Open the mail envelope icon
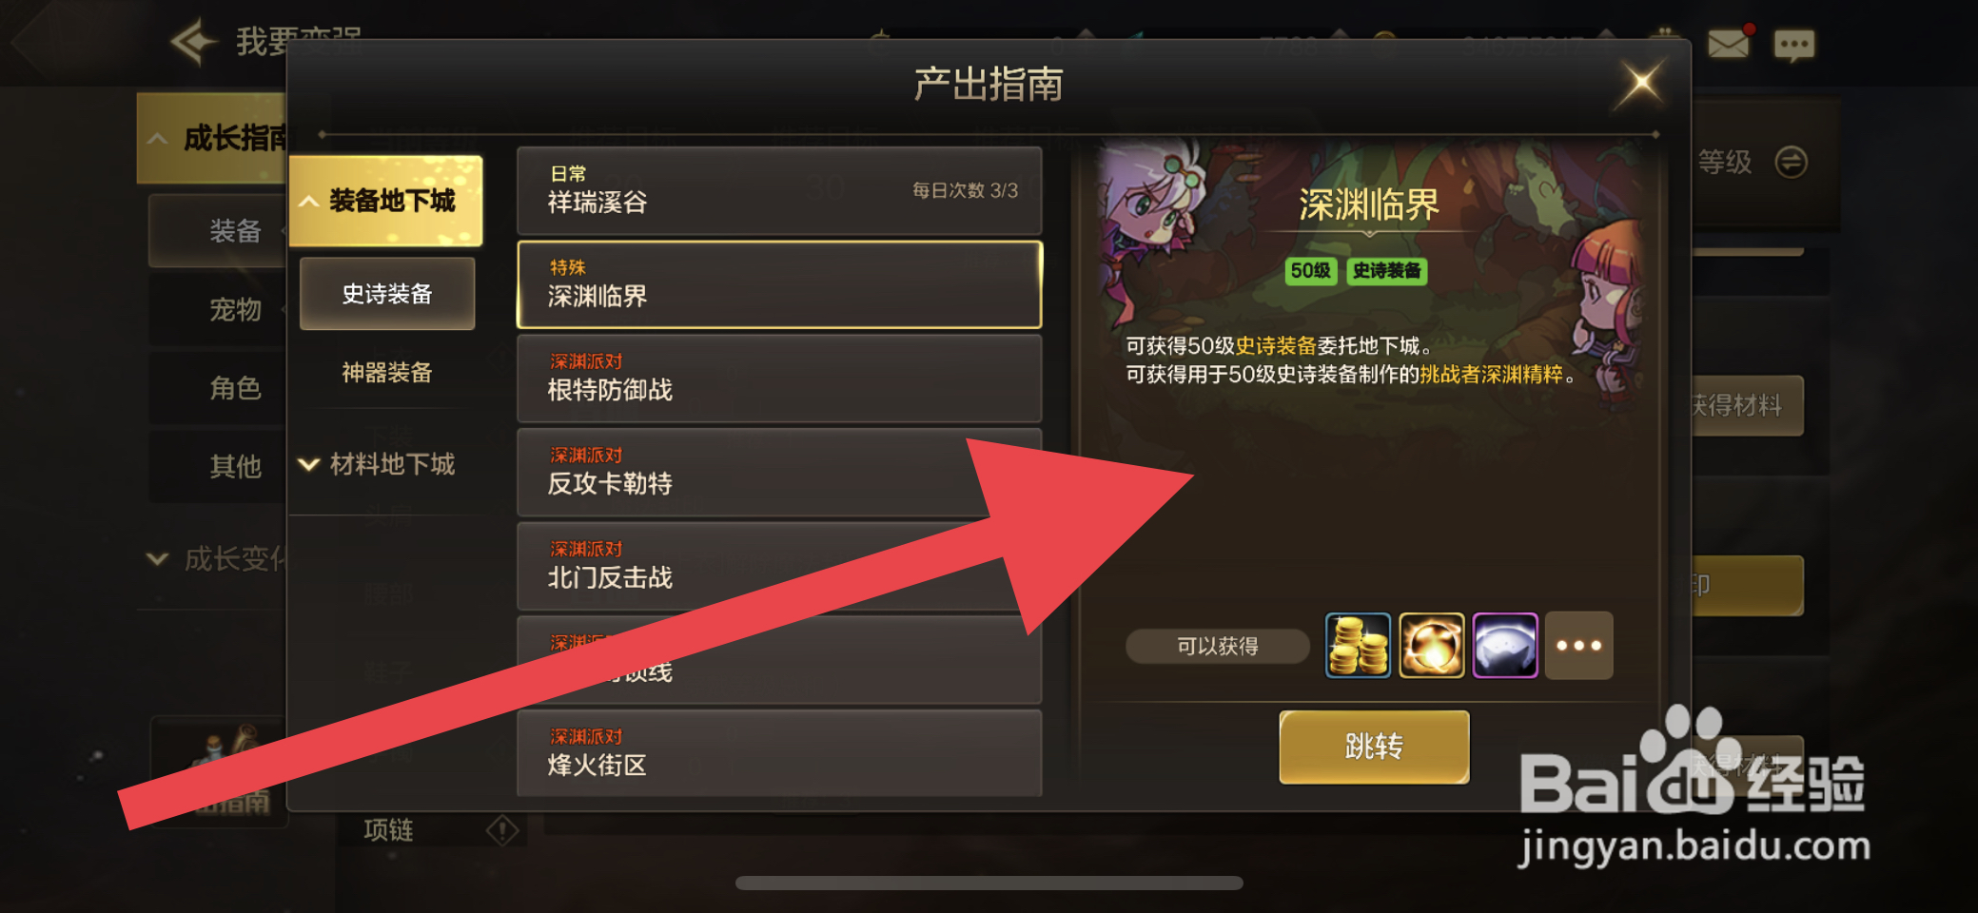 (1728, 44)
